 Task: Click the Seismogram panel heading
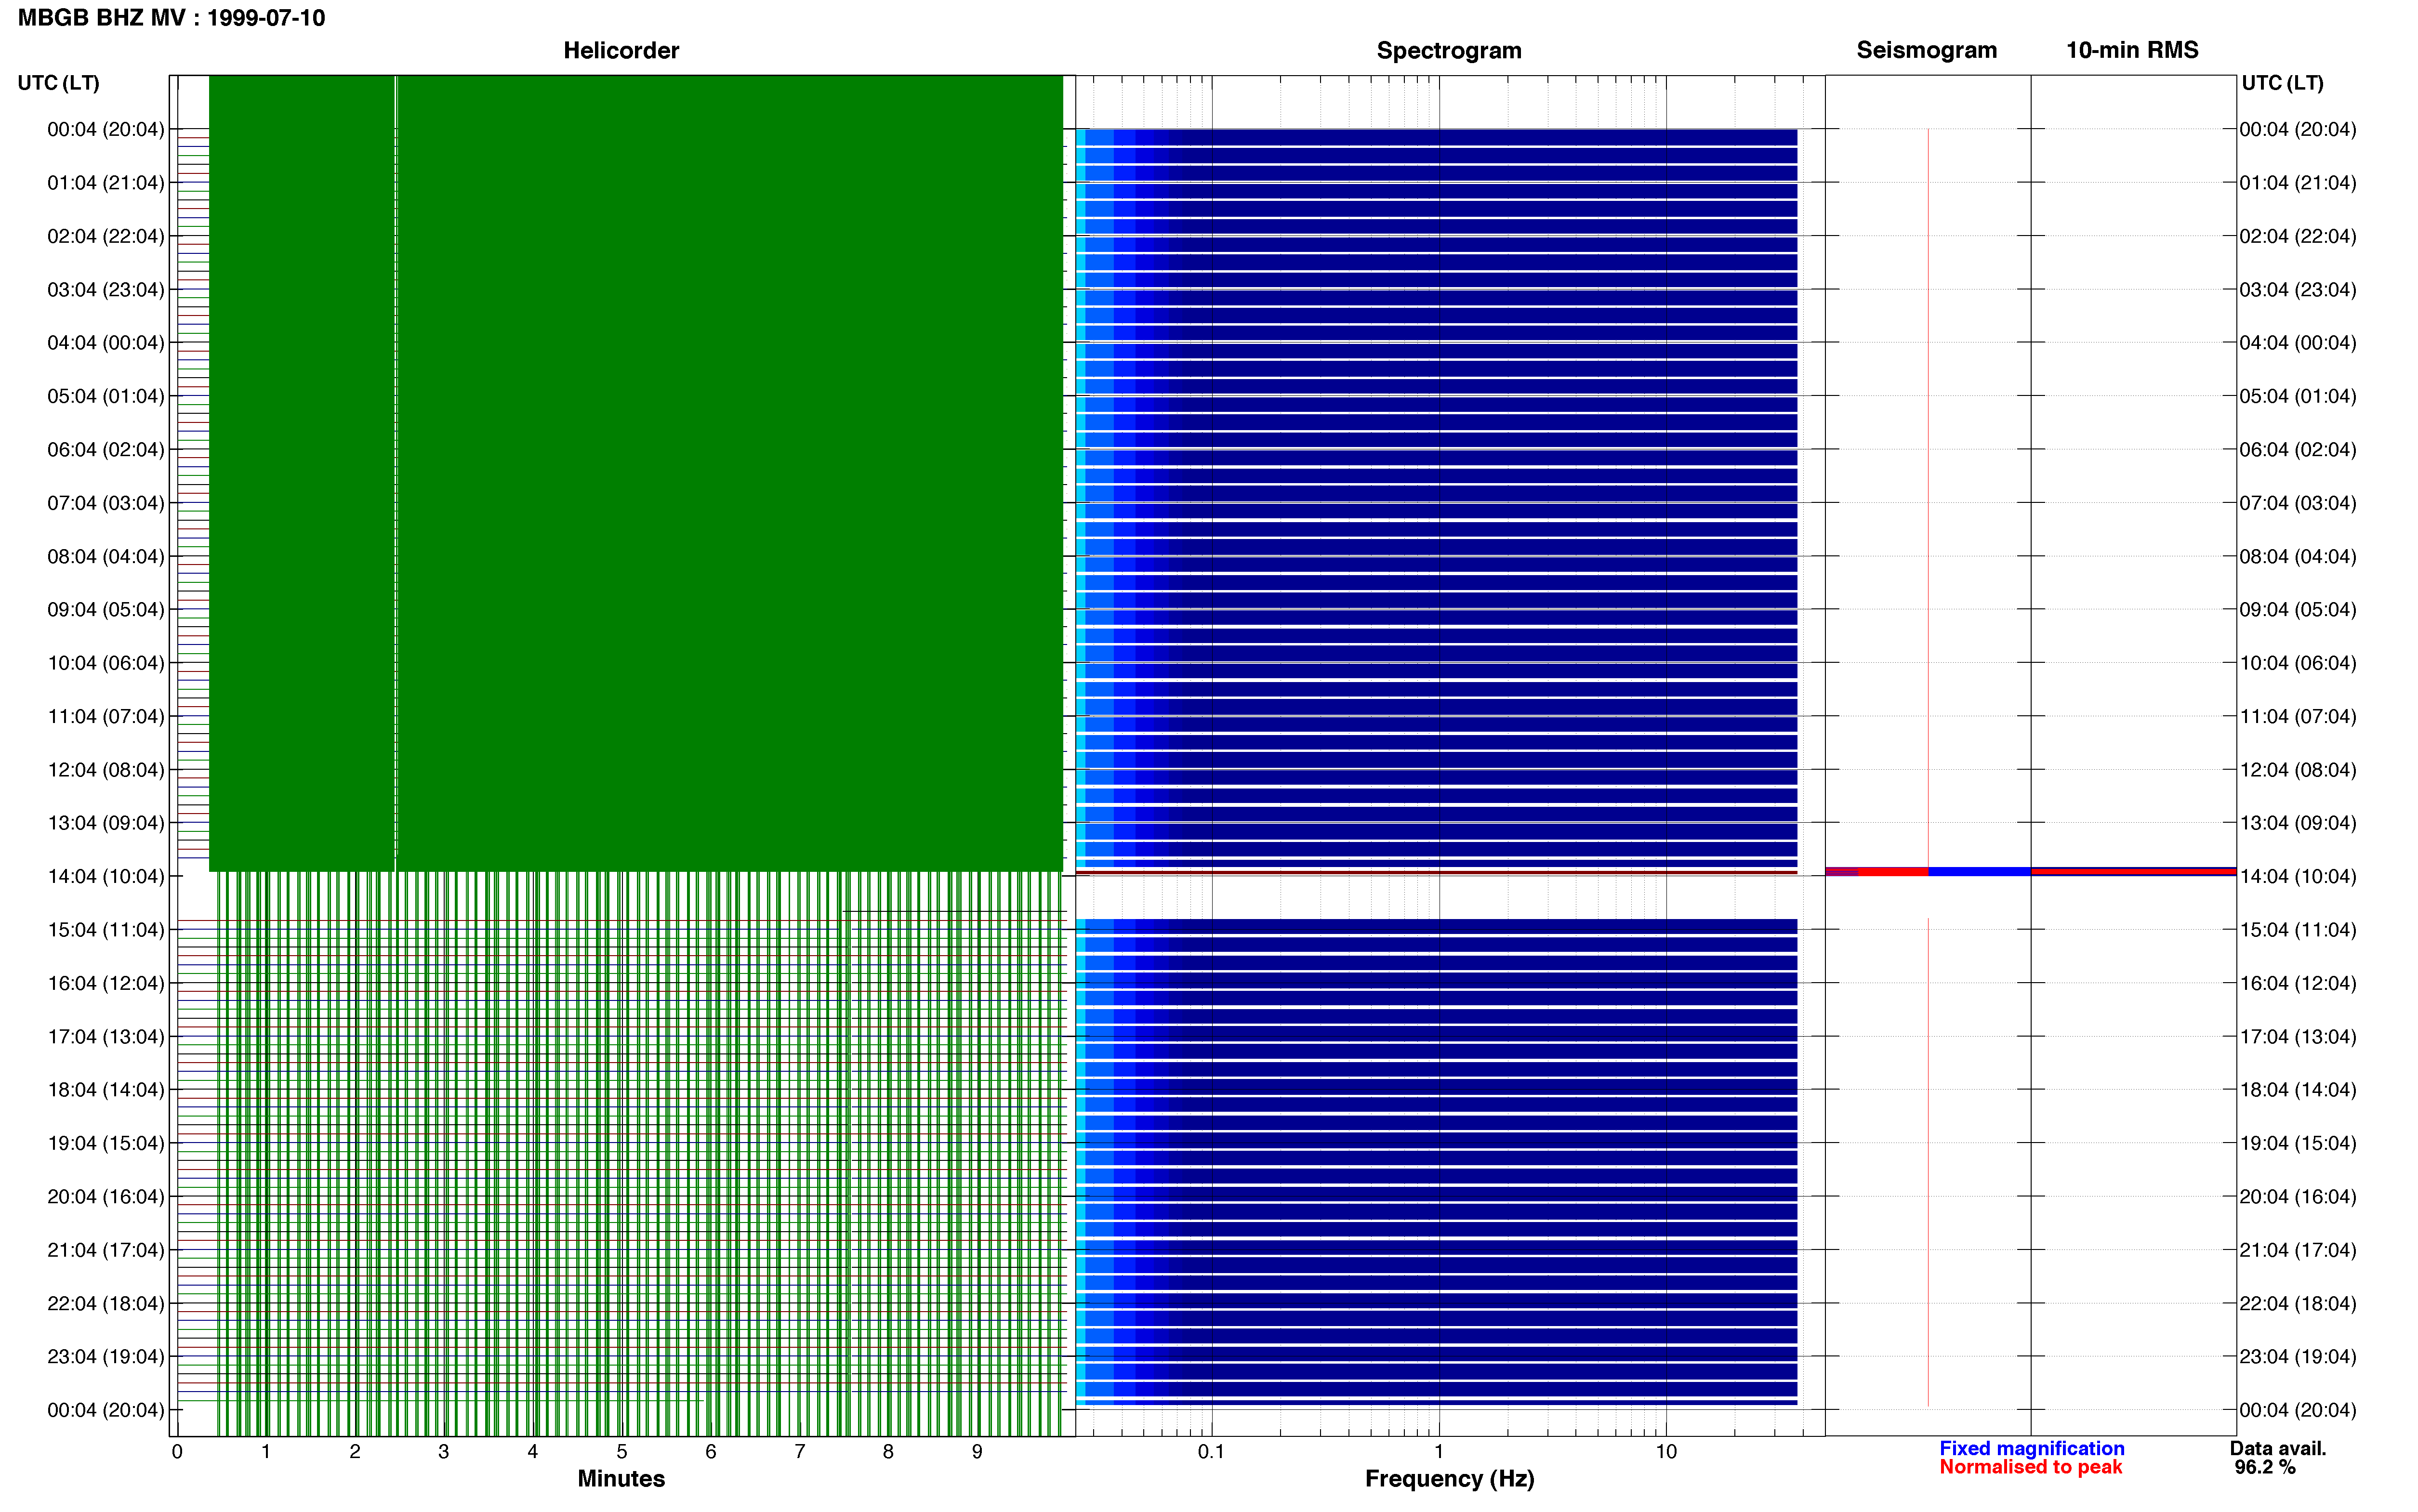coord(1926,50)
